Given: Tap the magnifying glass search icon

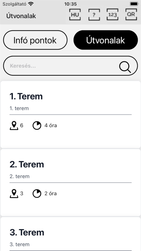Looking at the screenshot, I should coord(125,67).
